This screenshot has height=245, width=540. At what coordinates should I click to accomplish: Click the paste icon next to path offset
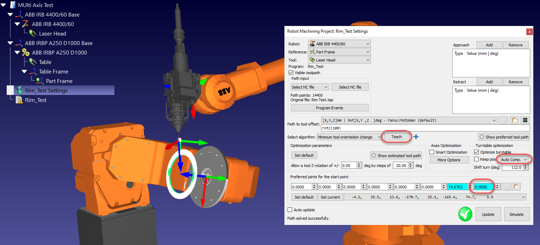(514, 120)
